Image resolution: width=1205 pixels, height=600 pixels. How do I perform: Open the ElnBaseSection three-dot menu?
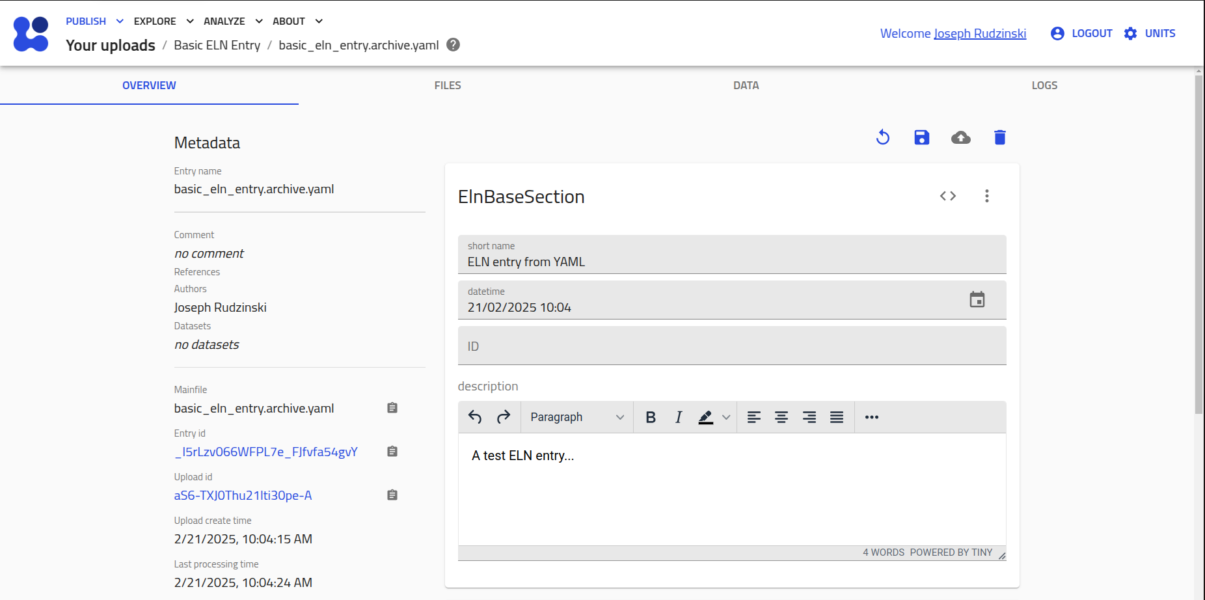987,196
